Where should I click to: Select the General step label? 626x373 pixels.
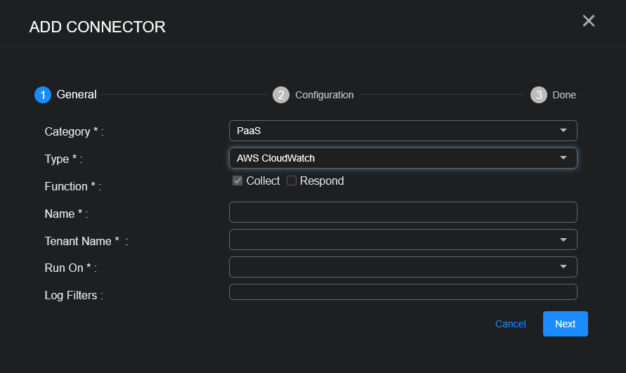point(77,95)
